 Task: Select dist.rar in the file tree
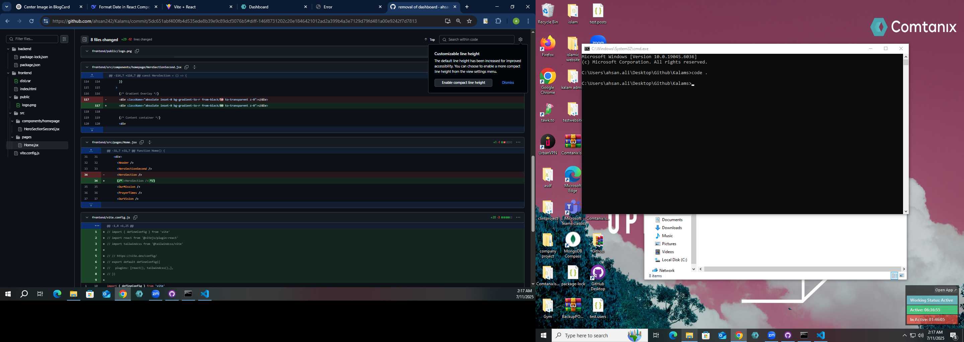click(25, 81)
